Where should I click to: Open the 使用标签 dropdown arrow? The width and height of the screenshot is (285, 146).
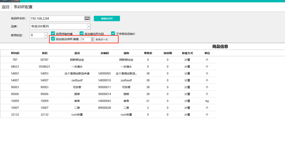[x=45, y=35]
